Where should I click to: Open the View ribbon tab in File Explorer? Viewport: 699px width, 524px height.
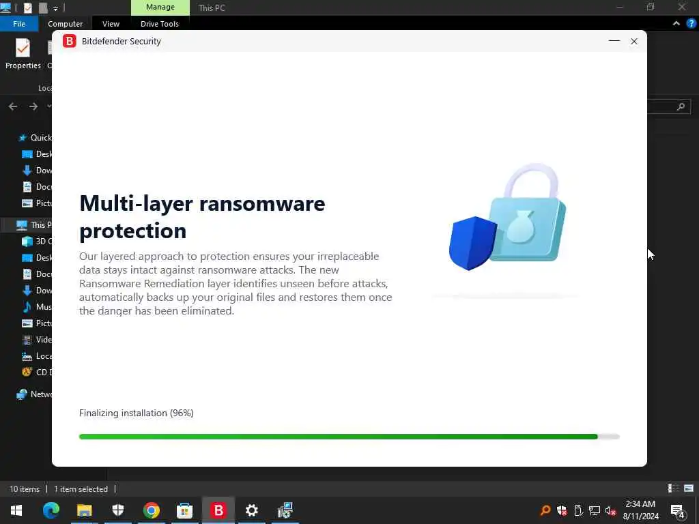(x=111, y=24)
